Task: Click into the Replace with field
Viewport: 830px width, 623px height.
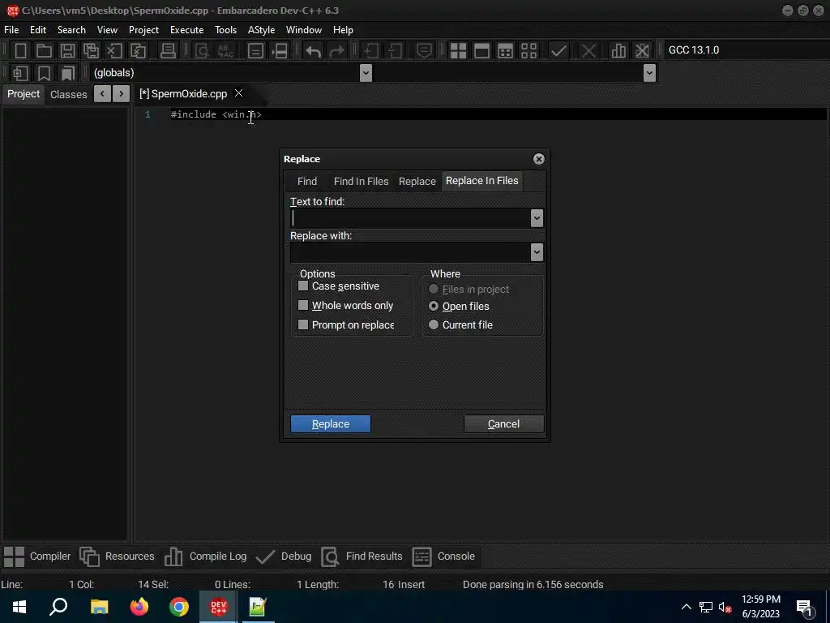Action: pos(410,252)
